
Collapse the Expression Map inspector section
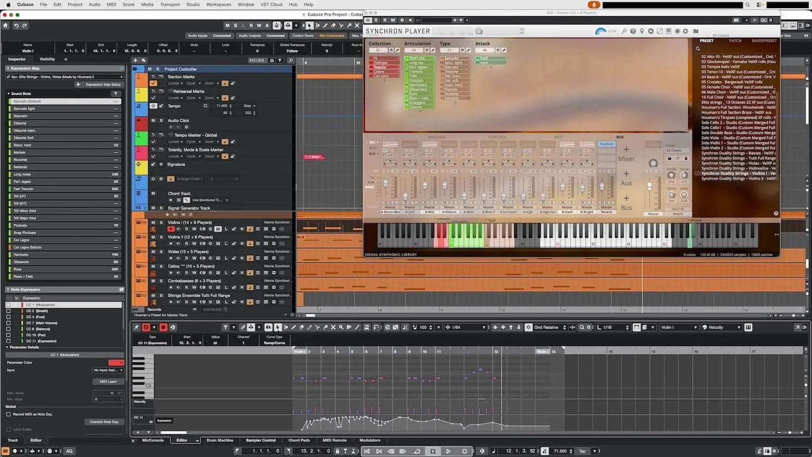pyautogui.click(x=8, y=68)
